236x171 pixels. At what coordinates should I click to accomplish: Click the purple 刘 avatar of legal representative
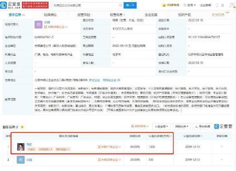coord(39,24)
